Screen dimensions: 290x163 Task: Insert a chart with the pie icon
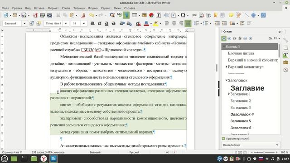(x=151, y=15)
